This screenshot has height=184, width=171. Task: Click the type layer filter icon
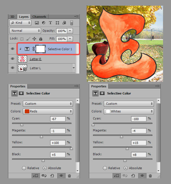(50, 23)
